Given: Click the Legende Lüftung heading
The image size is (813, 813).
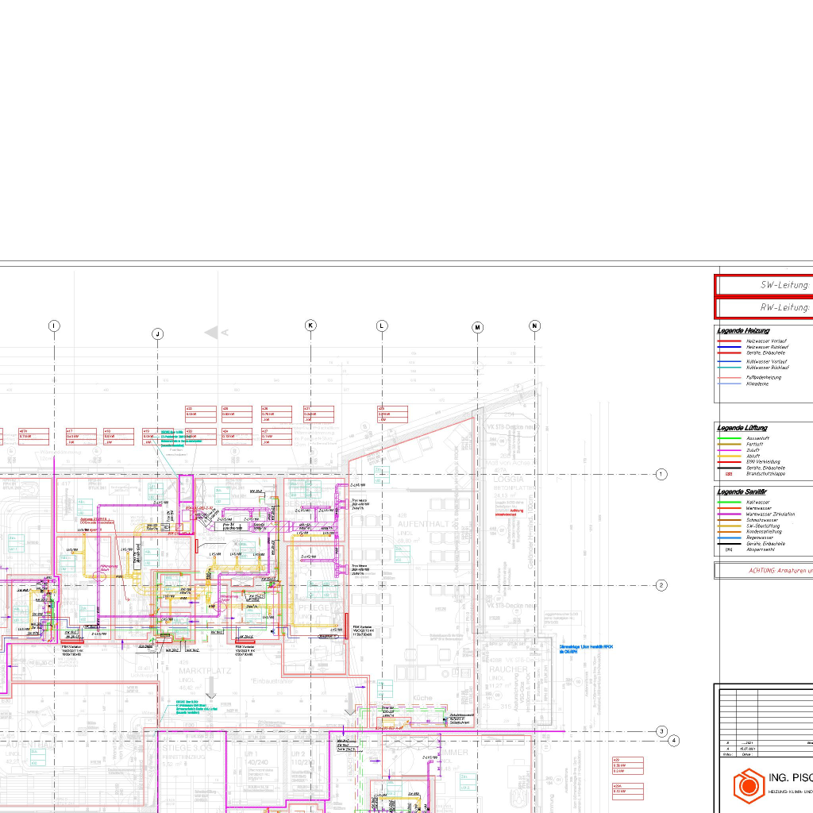Looking at the screenshot, I should pos(742,429).
